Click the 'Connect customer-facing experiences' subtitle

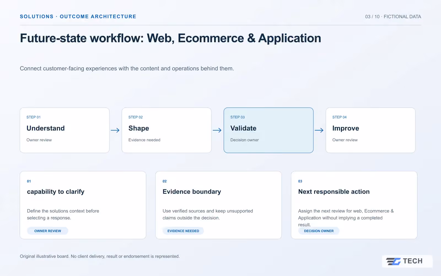127,68
